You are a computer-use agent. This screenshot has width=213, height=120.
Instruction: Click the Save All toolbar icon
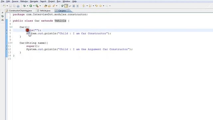click(x=14, y=6)
